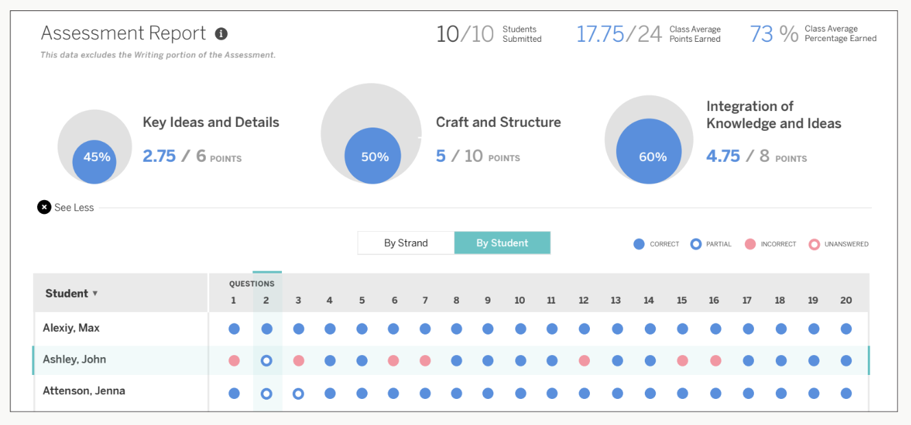911x425 pixels.
Task: Click John Ashley's incorrect dot for question 1
Action: pyautogui.click(x=234, y=361)
